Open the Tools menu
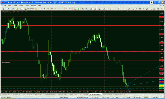Screen dimensions: 165x99 coord(27,5)
